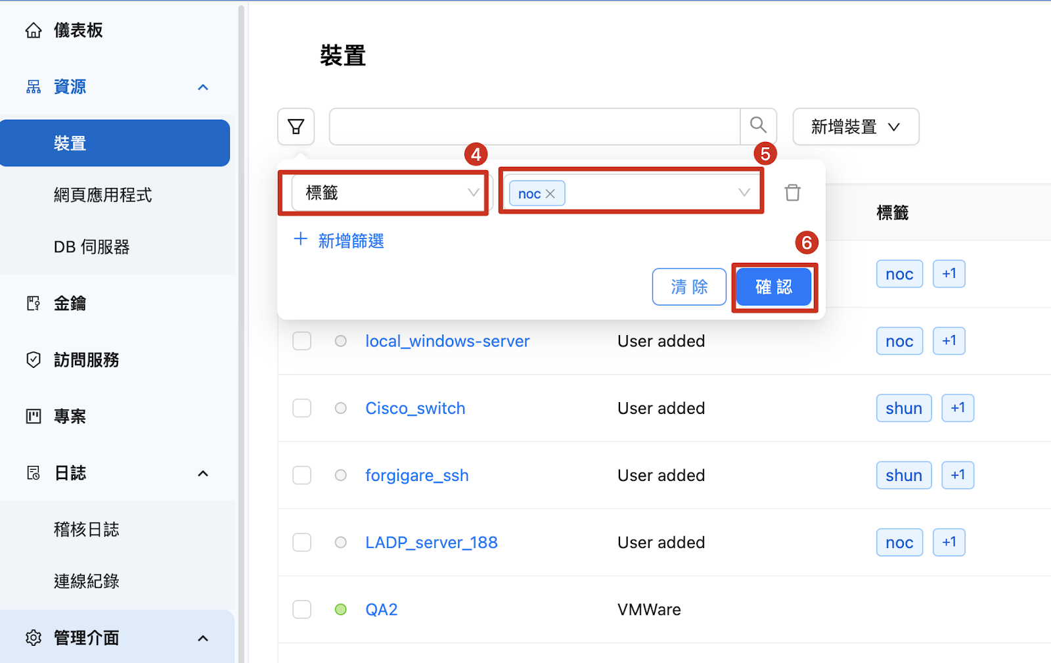Click the 訪問服務 shield icon
1051x663 pixels.
(x=34, y=359)
